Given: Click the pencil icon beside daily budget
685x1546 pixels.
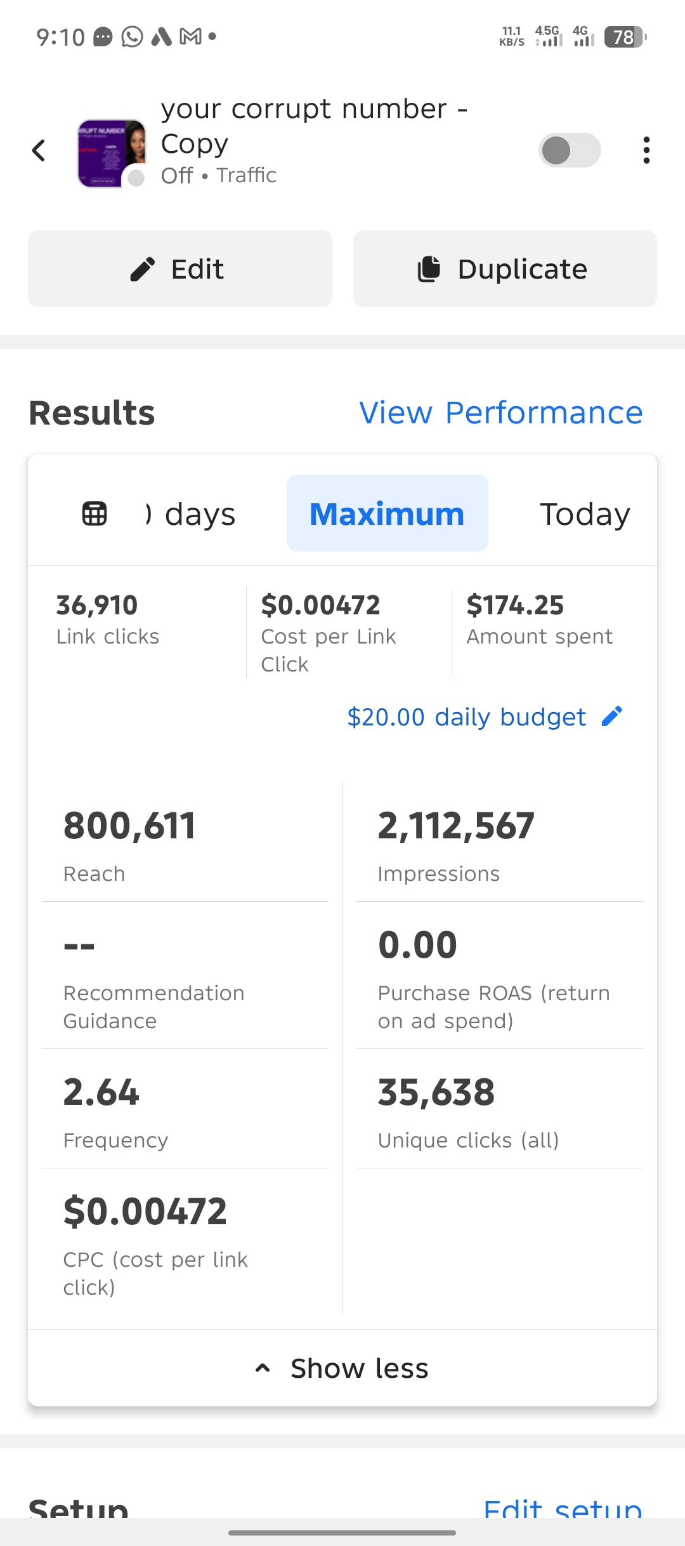Looking at the screenshot, I should coord(612,717).
